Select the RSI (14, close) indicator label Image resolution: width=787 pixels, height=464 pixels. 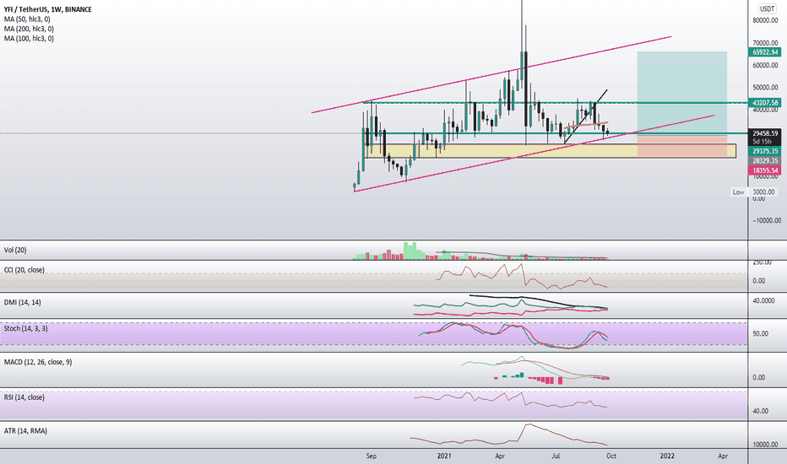(x=24, y=397)
